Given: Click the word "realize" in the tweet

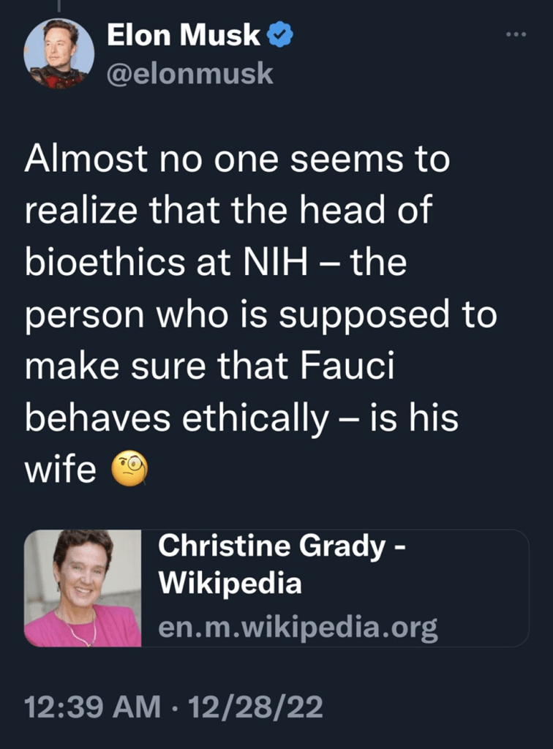Looking at the screenshot, I should [x=81, y=211].
